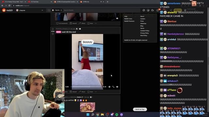Open the lower post image thumbnail
209x117 pixels.
point(88,107)
